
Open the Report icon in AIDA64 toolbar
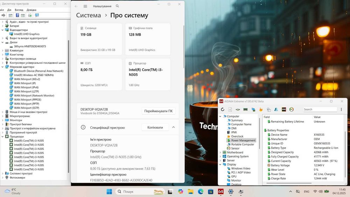click(230, 109)
